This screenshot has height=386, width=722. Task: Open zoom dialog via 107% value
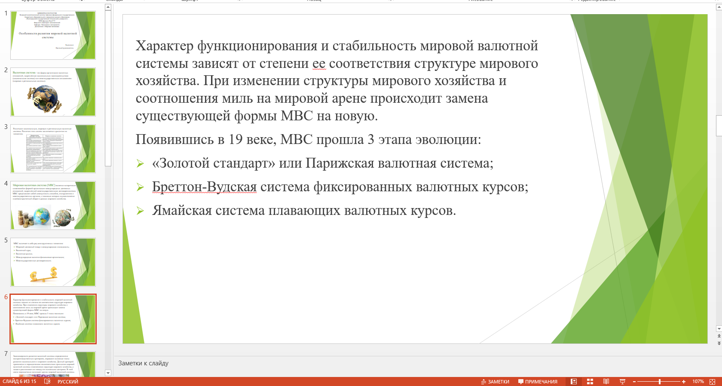point(698,382)
